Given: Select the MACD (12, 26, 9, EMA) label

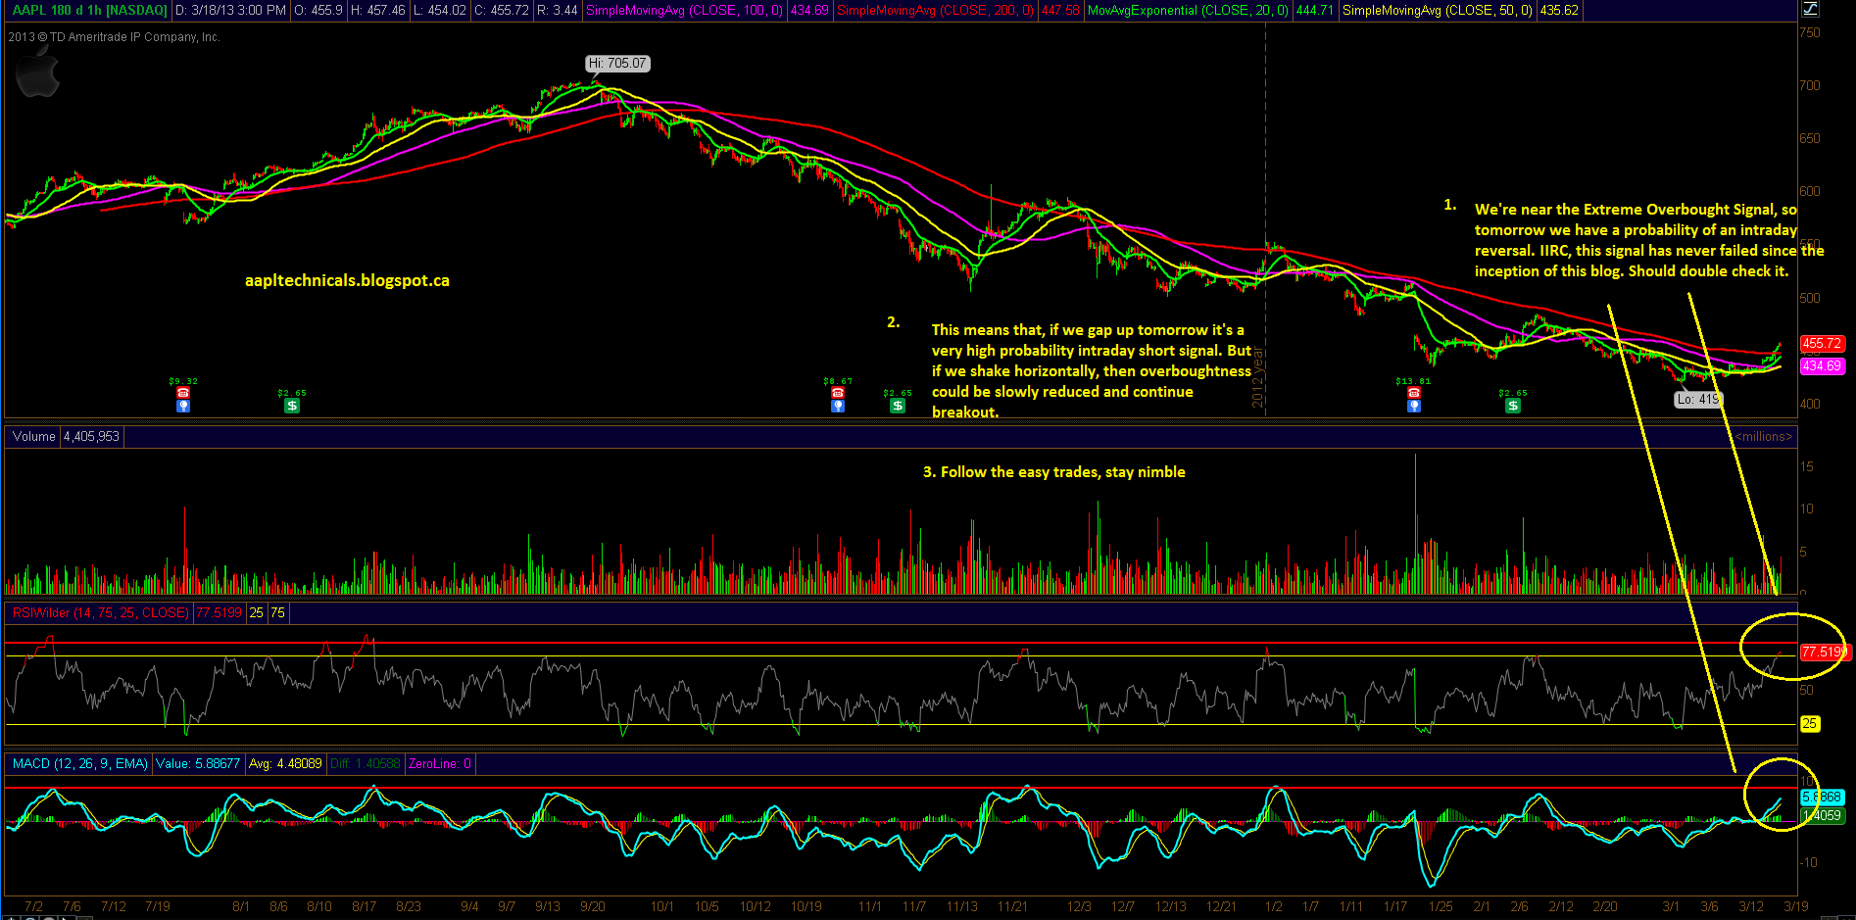Looking at the screenshot, I should coord(79,763).
